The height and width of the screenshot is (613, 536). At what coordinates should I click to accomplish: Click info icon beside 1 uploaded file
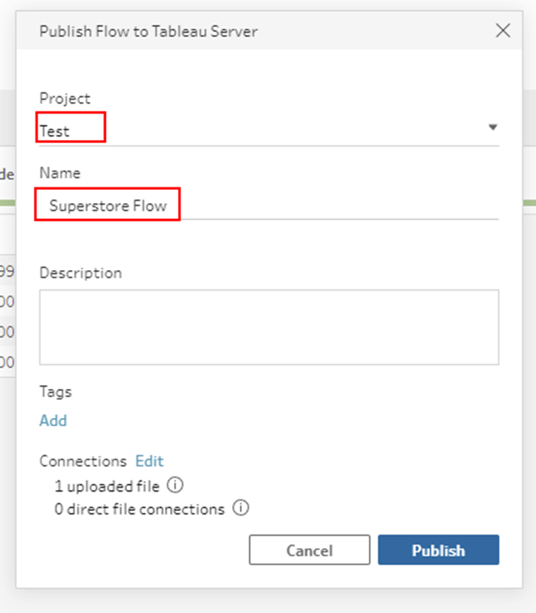175,486
